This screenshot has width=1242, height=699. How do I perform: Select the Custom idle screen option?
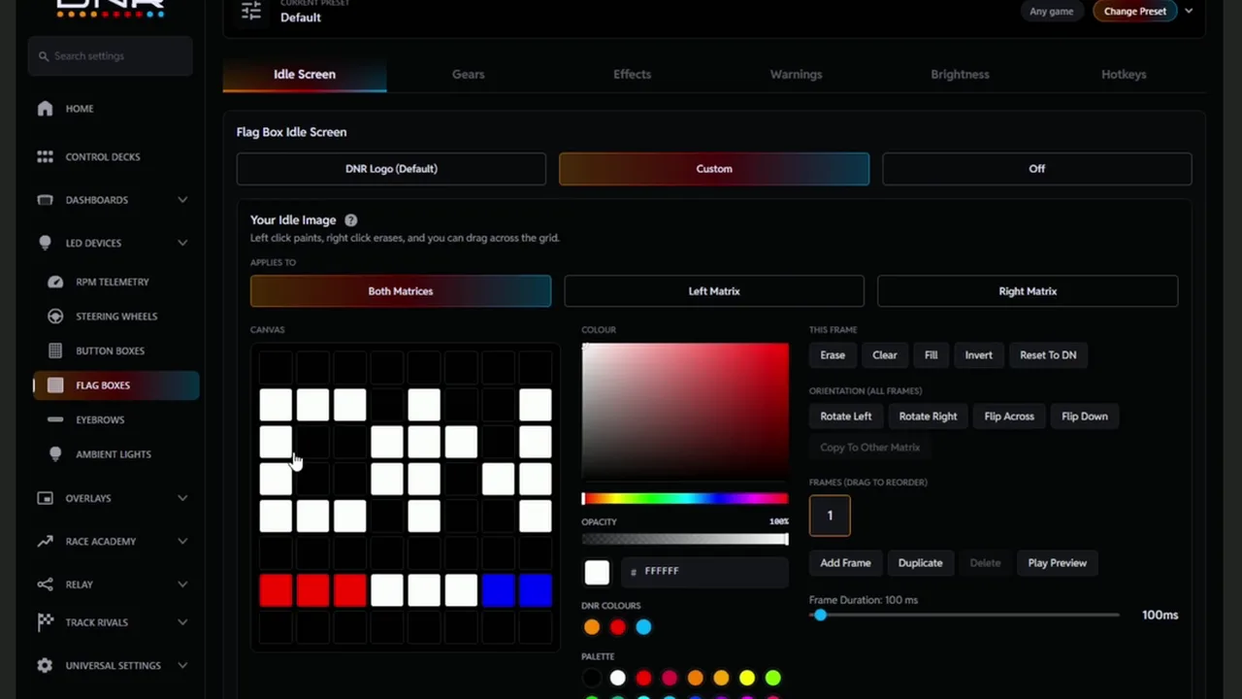714,169
